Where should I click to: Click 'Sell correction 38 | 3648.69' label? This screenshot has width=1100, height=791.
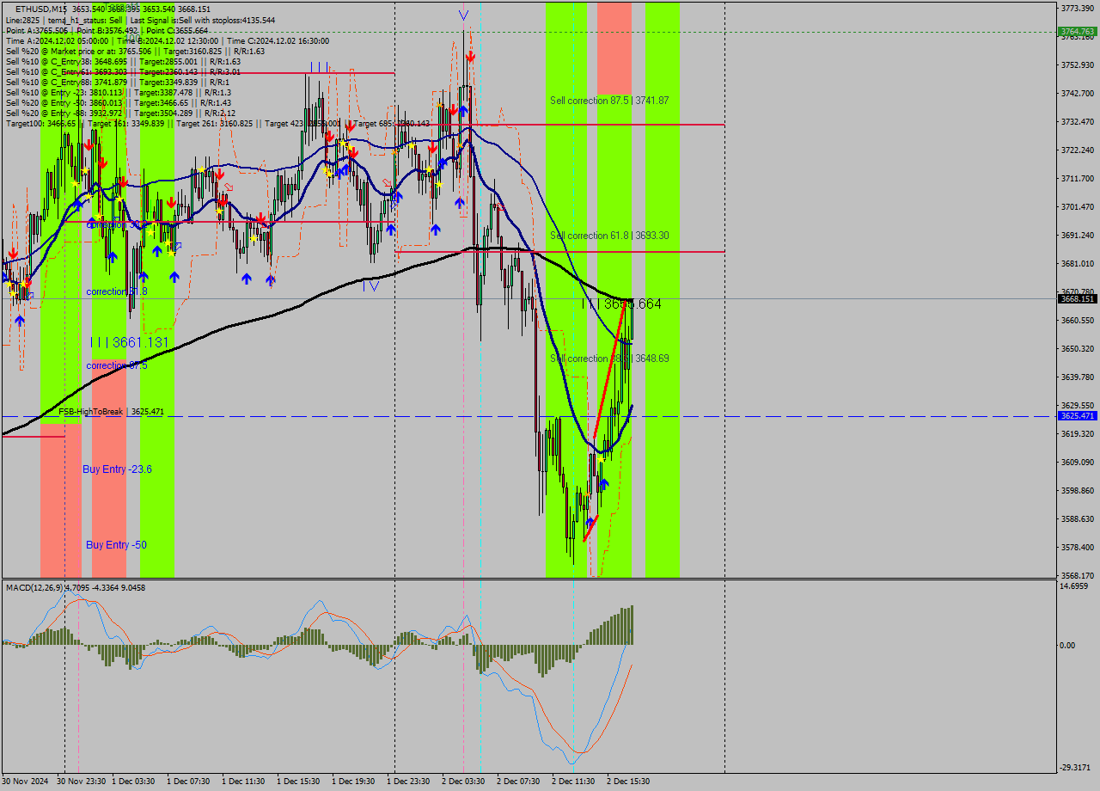point(609,359)
